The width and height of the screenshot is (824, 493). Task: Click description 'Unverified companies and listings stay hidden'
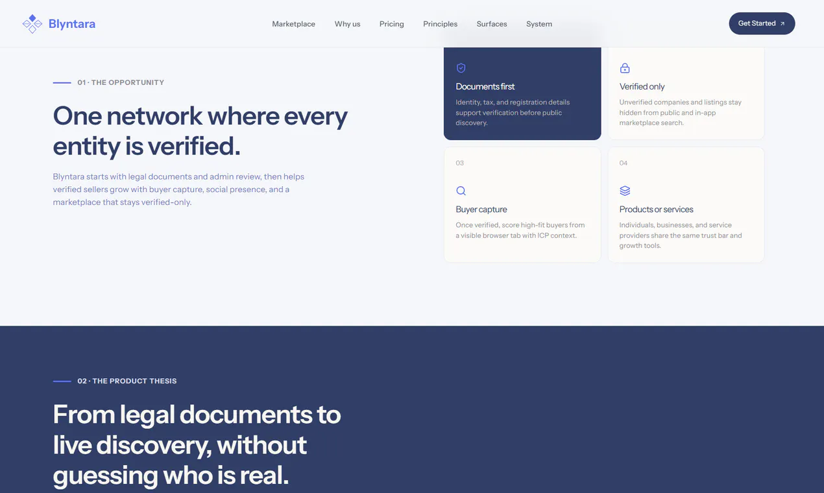click(x=680, y=112)
